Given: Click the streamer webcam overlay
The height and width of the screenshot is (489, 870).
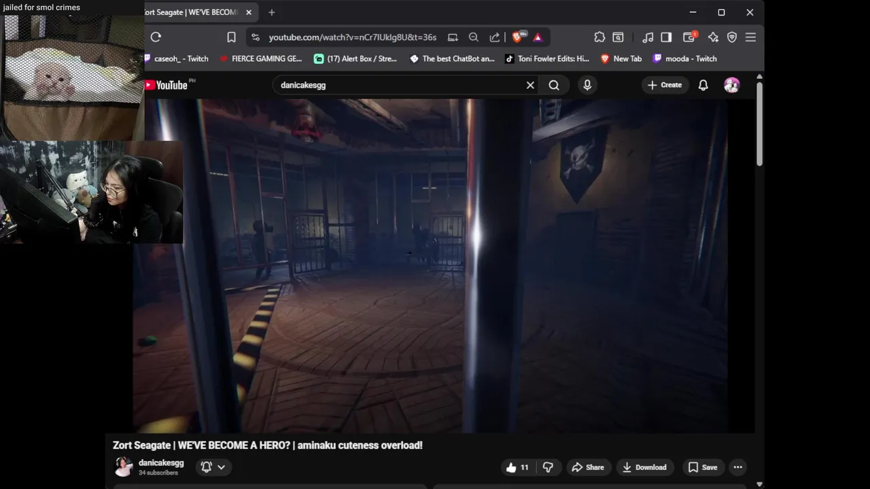Looking at the screenshot, I should tap(91, 192).
